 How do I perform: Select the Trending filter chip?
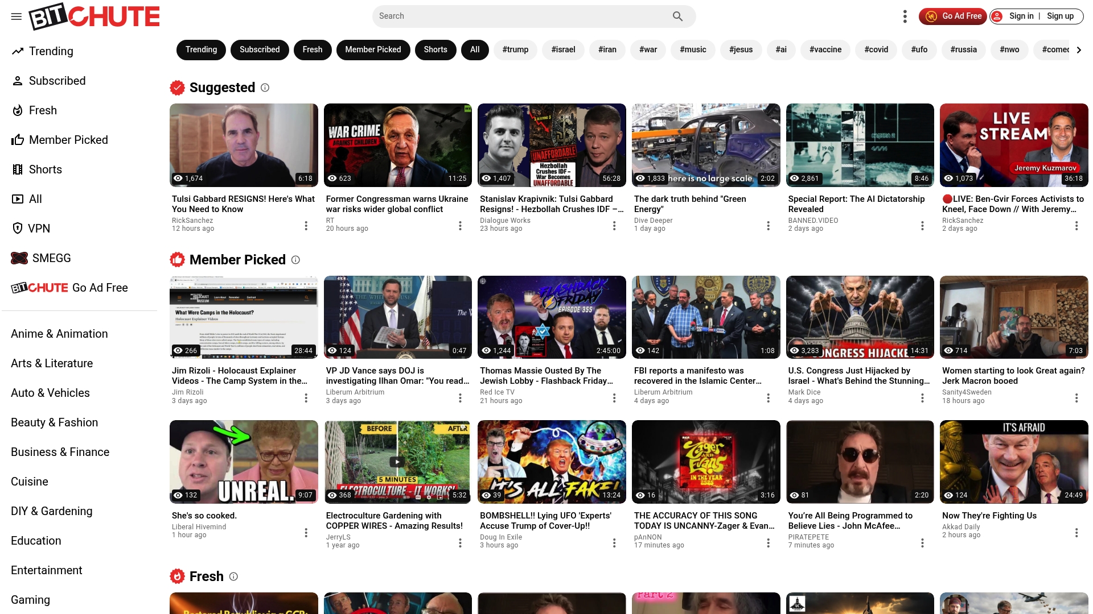201,50
